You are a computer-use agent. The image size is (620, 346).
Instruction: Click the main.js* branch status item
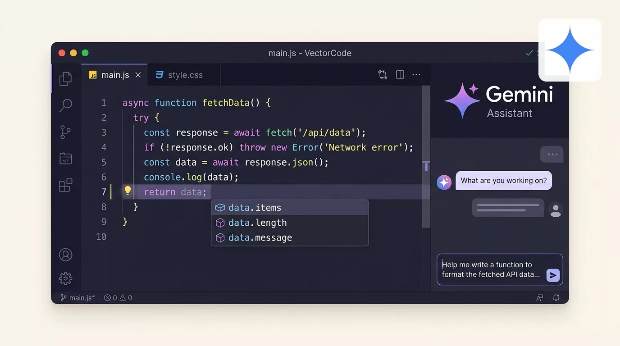(77, 298)
